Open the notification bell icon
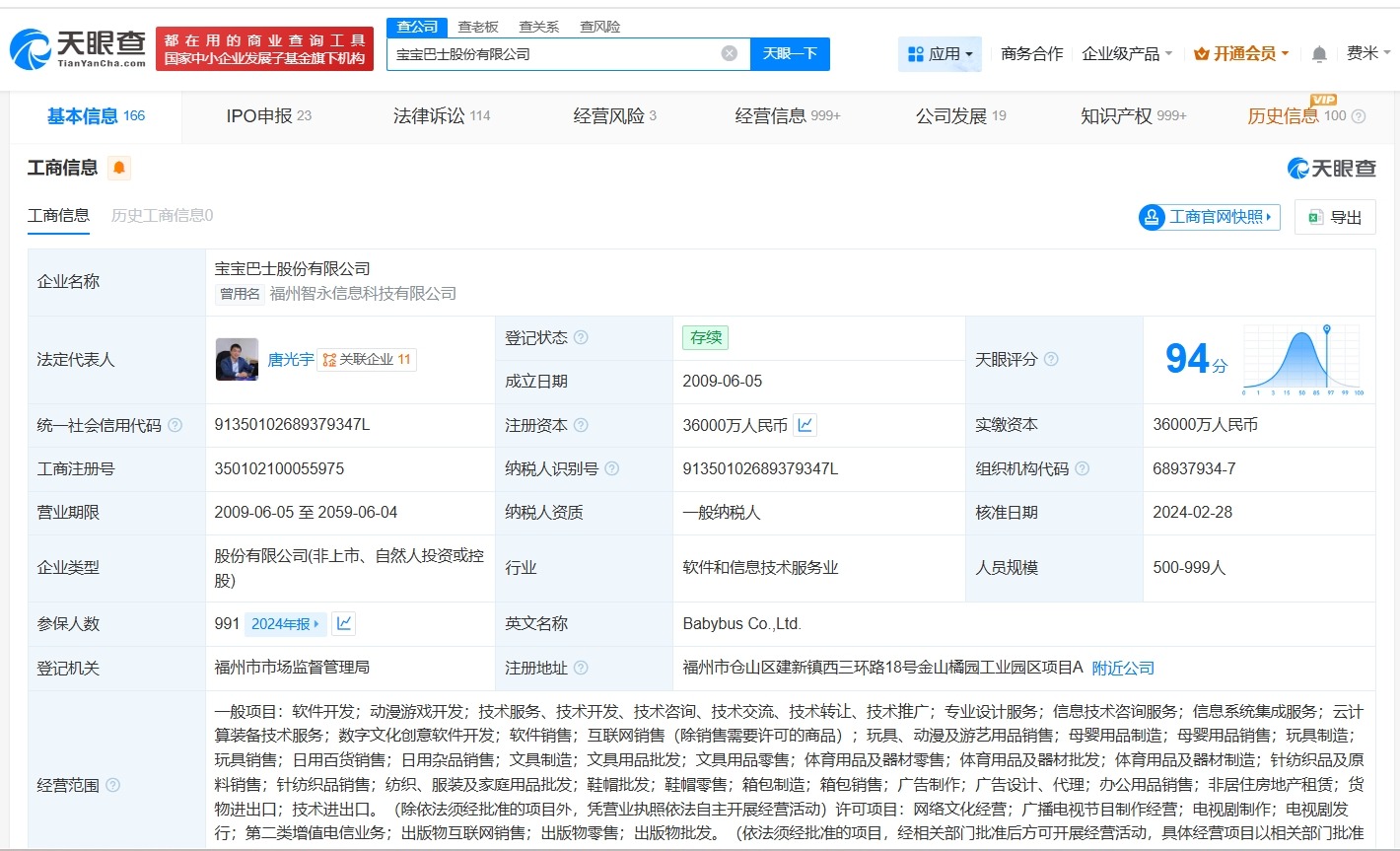 coord(1319,53)
